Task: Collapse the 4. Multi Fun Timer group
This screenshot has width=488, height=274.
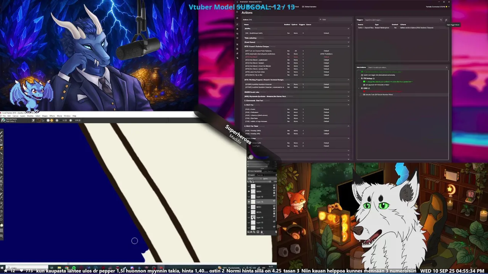Action: pyautogui.click(x=348, y=126)
